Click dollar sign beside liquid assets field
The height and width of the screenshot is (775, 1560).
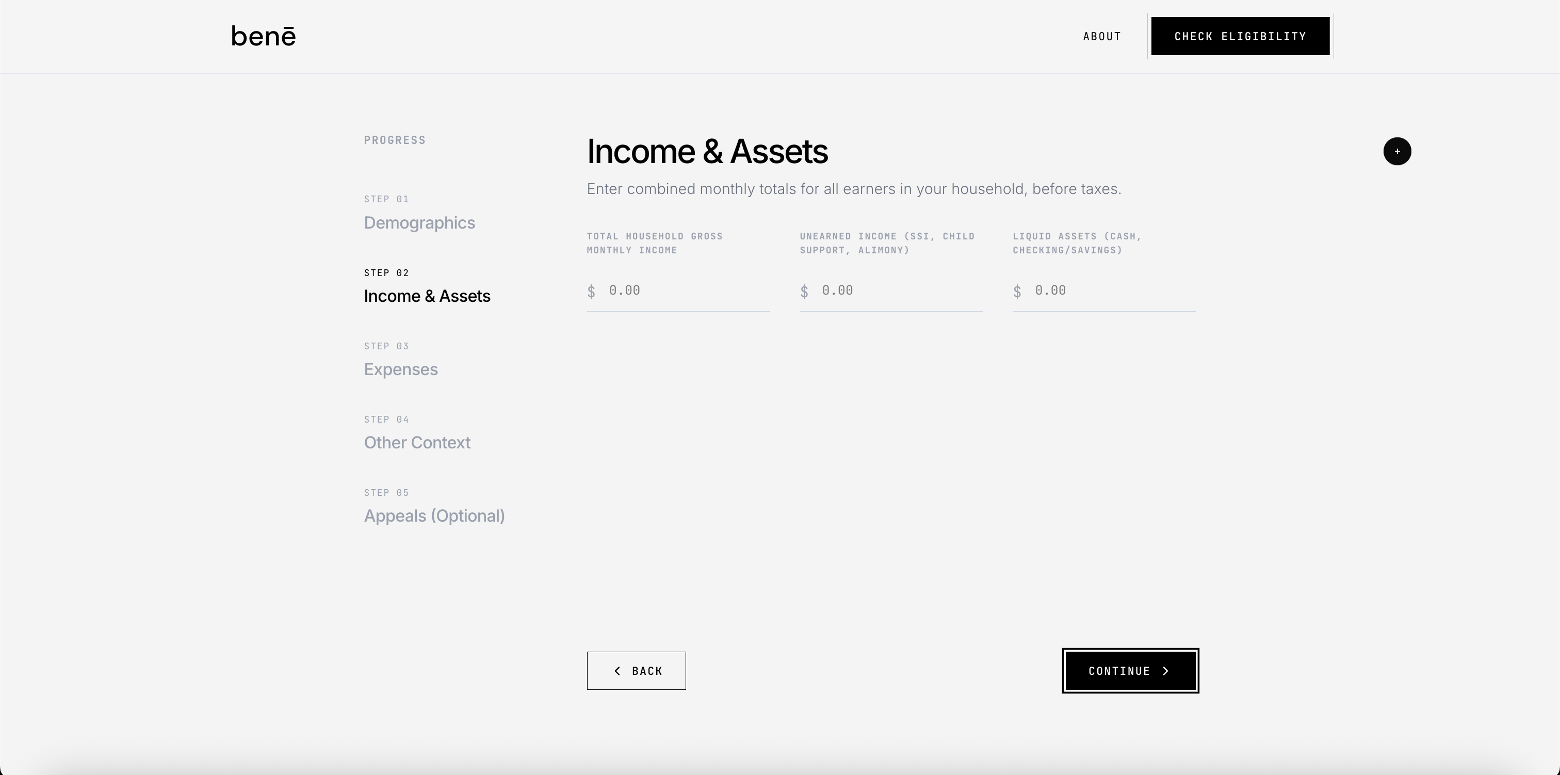1017,292
